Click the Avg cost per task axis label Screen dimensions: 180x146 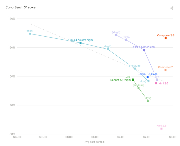coord(95,142)
